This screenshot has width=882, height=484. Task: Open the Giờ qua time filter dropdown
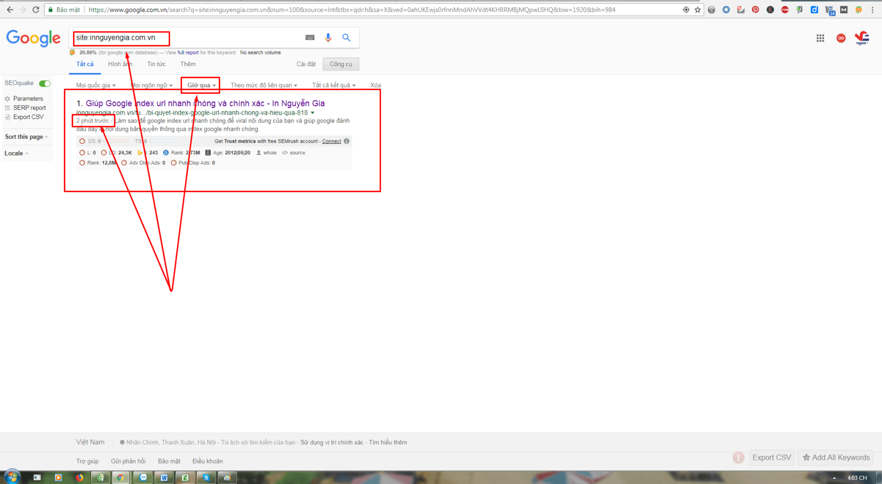(x=201, y=85)
